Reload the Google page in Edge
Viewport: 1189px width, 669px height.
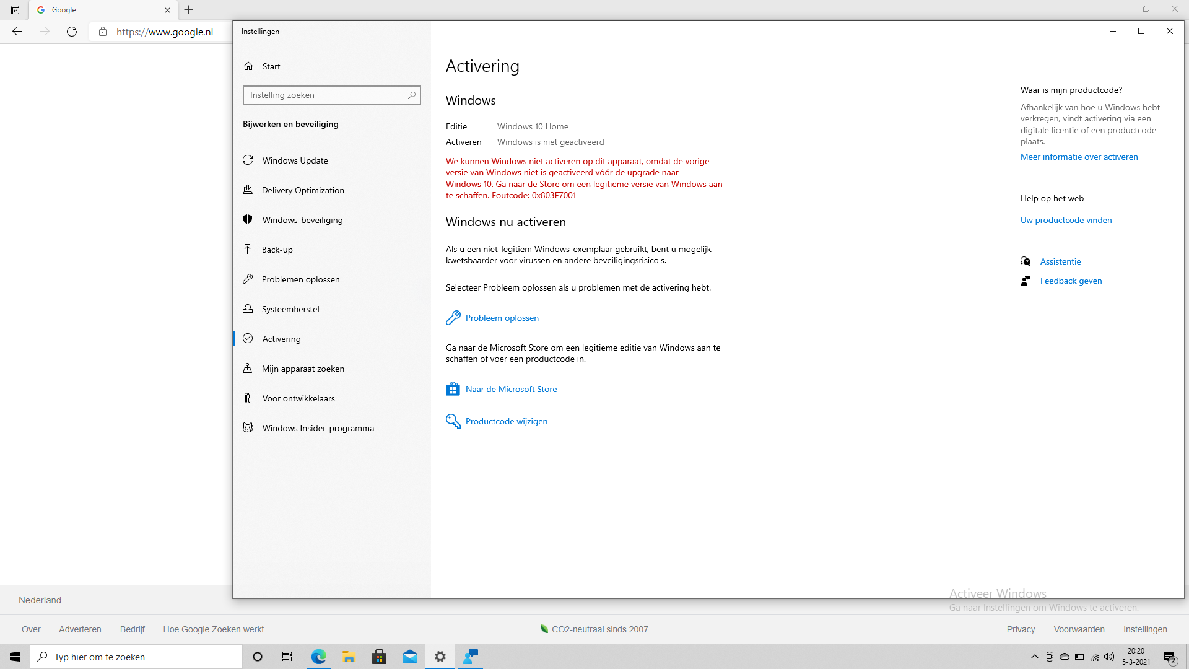[x=72, y=32]
